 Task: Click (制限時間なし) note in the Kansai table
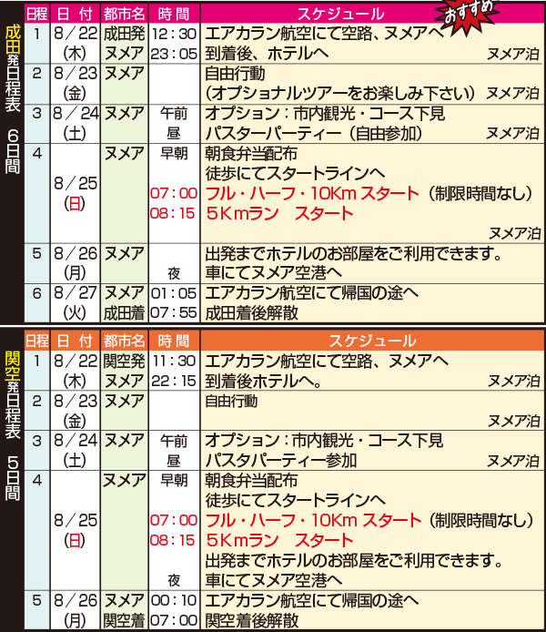click(x=480, y=520)
